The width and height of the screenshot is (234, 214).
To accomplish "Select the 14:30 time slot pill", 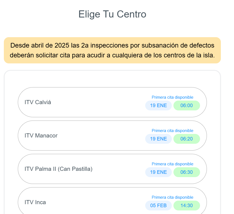I will pos(187,206).
